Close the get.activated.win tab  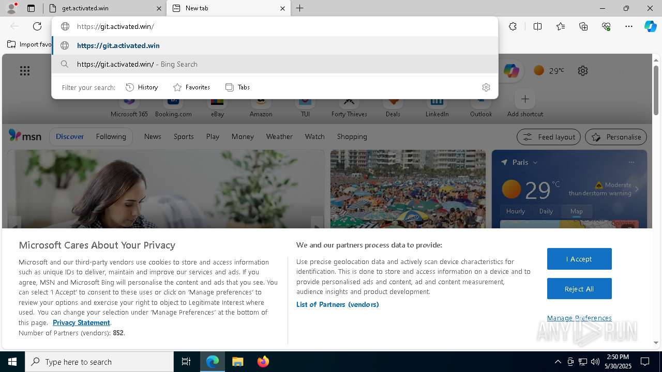159,8
